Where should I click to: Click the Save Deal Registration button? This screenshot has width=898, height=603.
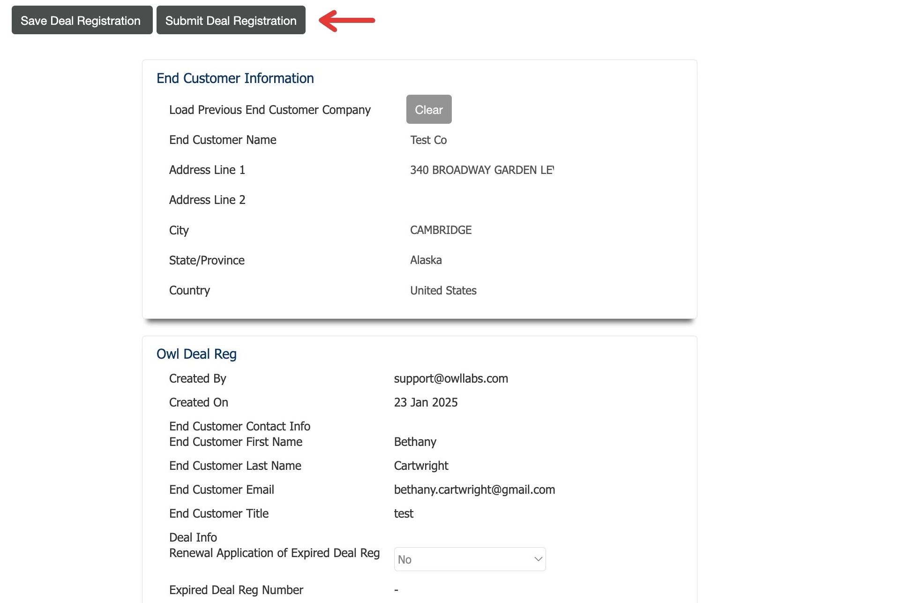click(x=82, y=20)
